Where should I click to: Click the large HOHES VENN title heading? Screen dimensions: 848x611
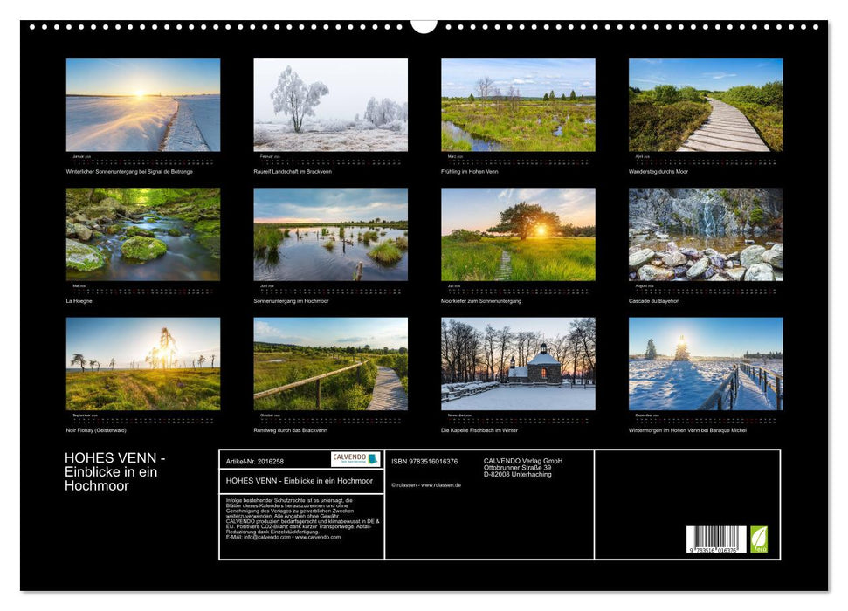click(115, 471)
